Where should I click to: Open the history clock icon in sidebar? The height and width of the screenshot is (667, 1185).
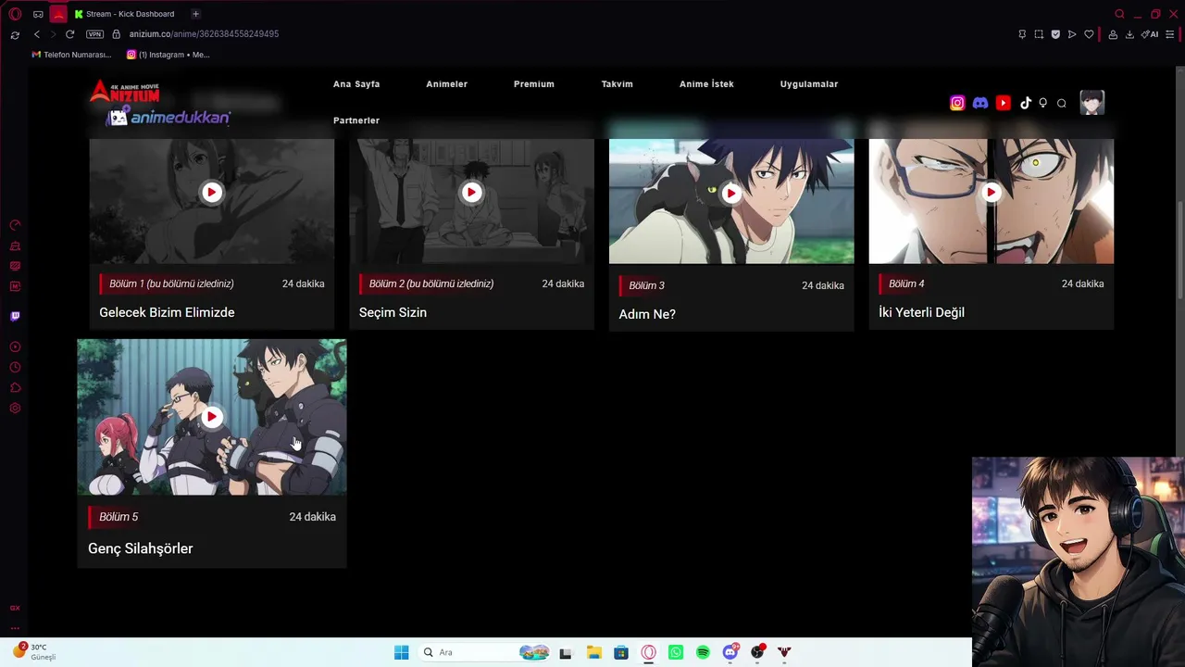[x=15, y=367]
